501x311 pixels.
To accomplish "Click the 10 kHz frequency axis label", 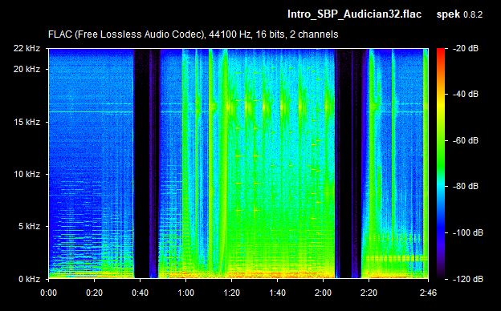I will tap(26, 174).
